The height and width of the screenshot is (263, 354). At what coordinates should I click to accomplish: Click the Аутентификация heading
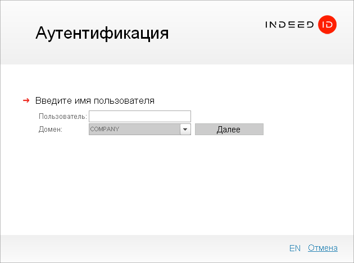click(102, 33)
